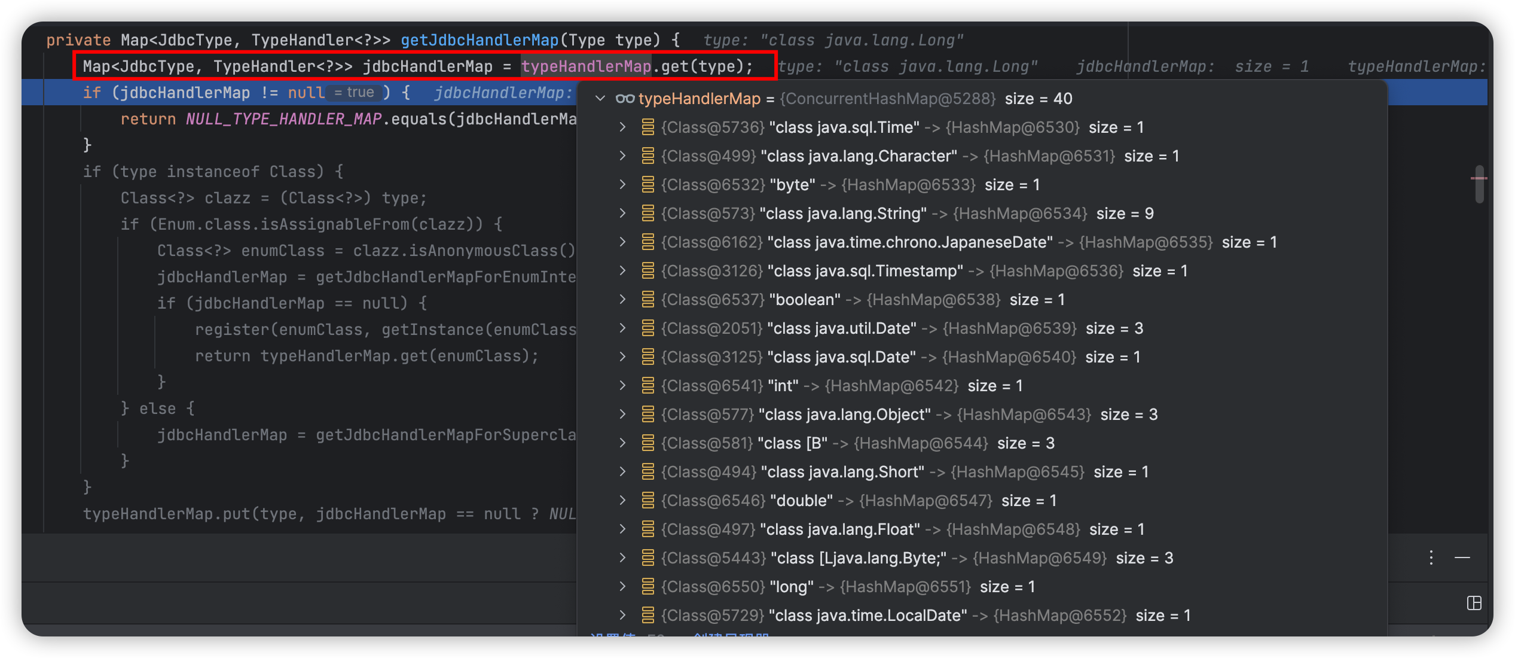This screenshot has height=658, width=1515.
Task: Select the java.sql.Timestamp tree row
Action: pos(865,271)
